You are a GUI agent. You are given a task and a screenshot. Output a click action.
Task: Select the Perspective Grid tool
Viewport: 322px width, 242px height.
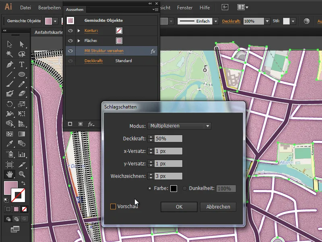click(x=22, y=123)
